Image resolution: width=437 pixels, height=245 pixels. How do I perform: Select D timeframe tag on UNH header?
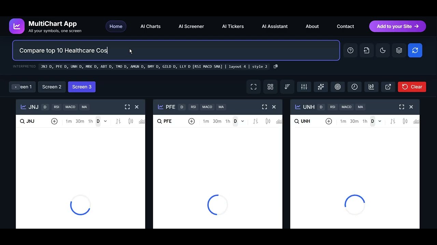pyautogui.click(x=321, y=107)
